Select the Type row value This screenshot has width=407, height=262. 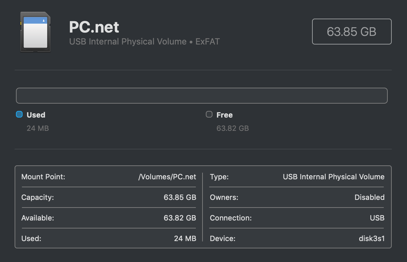click(x=334, y=177)
